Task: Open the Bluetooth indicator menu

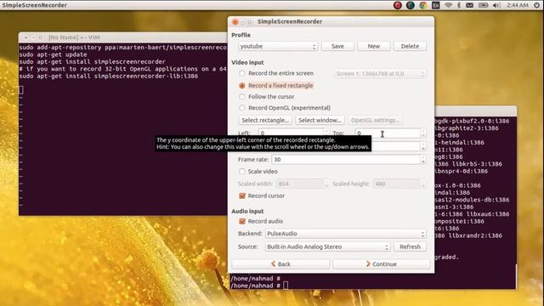Action: click(459, 5)
